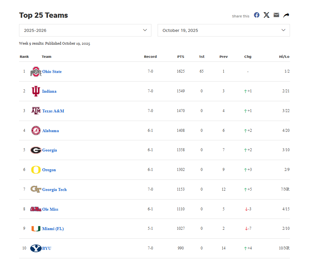
Task: Share rankings via email envelope icon
Action: coord(276,15)
